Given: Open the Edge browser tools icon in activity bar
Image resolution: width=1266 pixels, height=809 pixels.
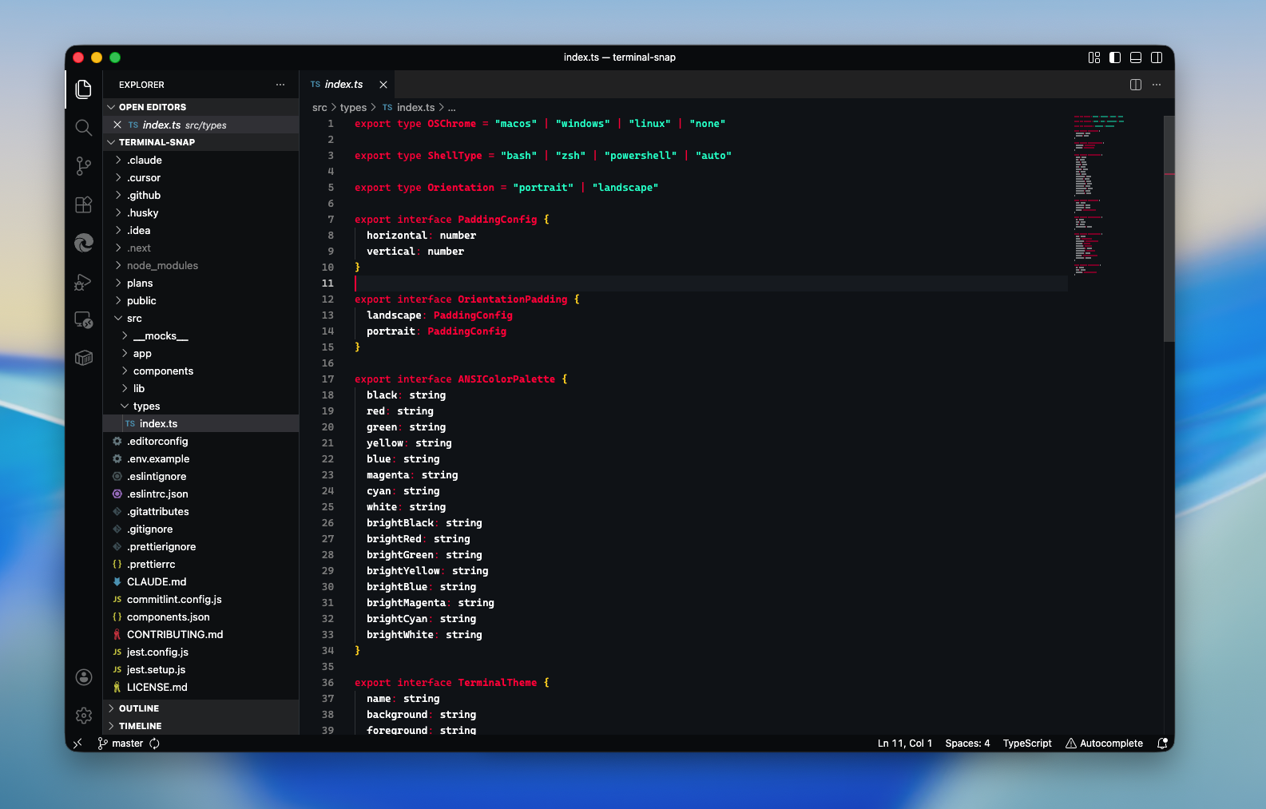Looking at the screenshot, I should [x=84, y=243].
